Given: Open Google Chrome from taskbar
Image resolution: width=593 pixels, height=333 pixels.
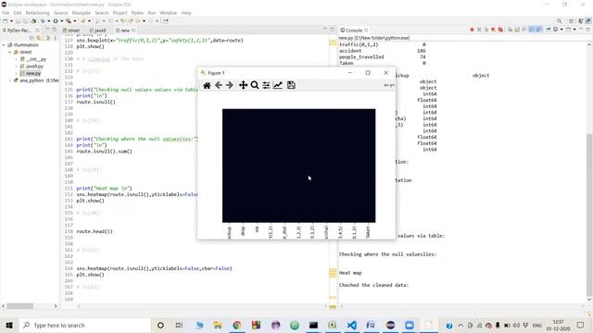Looking at the screenshot, I should 237,325.
